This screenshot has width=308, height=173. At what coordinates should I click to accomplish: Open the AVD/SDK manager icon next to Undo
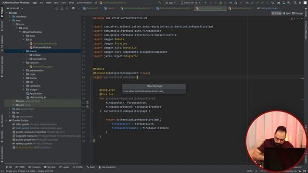click(x=279, y=3)
